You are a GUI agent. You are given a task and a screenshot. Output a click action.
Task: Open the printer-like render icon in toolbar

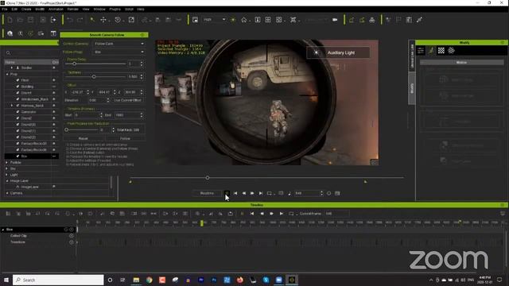coord(372,20)
